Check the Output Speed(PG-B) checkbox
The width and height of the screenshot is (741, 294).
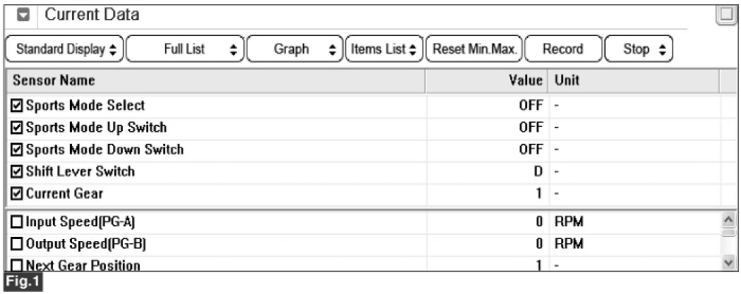(18, 244)
